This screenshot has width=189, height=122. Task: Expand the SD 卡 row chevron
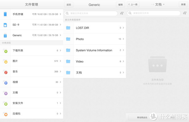[x=60, y=25]
